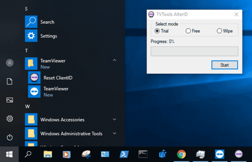This screenshot has width=252, height=162.
Task: Open Command Prompt taskbar icon
Action: click(x=143, y=154)
